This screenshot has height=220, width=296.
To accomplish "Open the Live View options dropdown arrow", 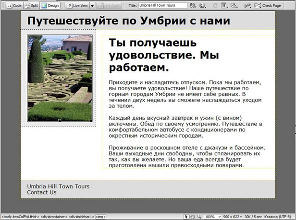I will point(92,6).
